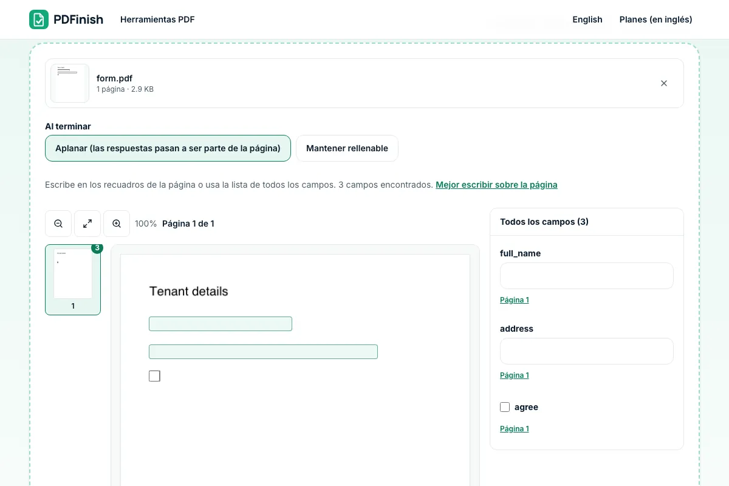Select Aplanar flatten option

[168, 148]
